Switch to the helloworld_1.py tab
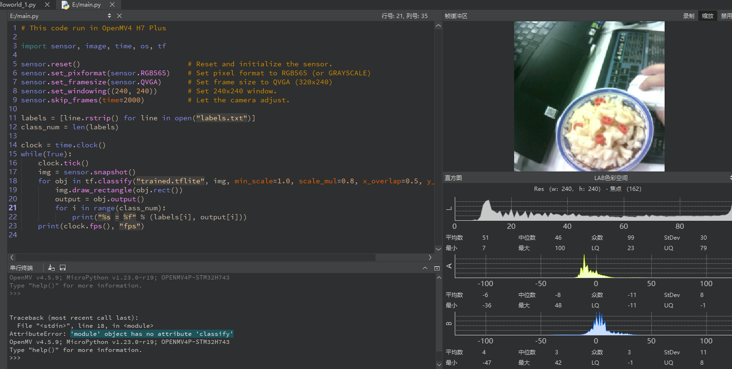 tap(18, 5)
